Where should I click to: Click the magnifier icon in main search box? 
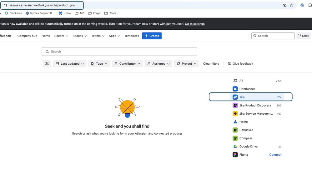(x=47, y=52)
